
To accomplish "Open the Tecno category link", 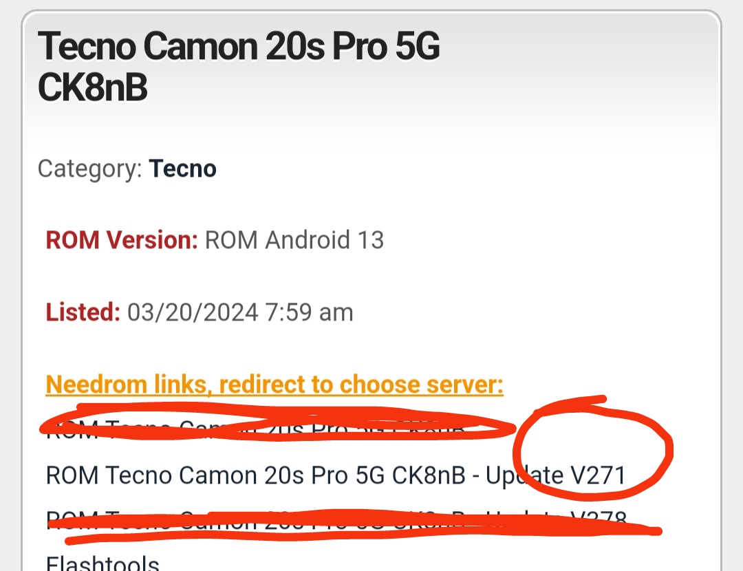I will pos(182,169).
